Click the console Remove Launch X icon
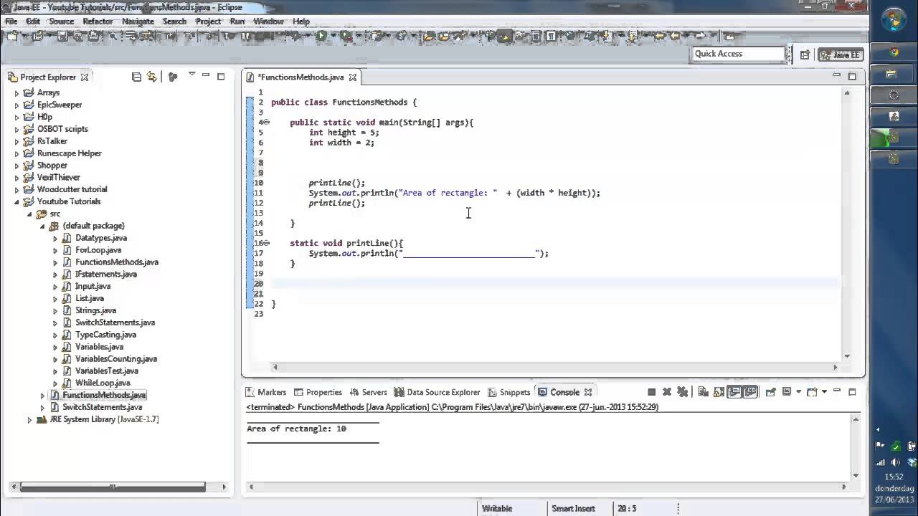Image resolution: width=918 pixels, height=516 pixels. coord(667,392)
